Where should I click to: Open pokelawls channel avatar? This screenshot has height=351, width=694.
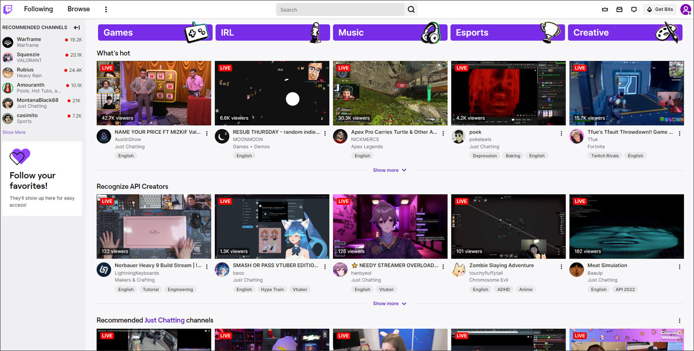click(459, 136)
